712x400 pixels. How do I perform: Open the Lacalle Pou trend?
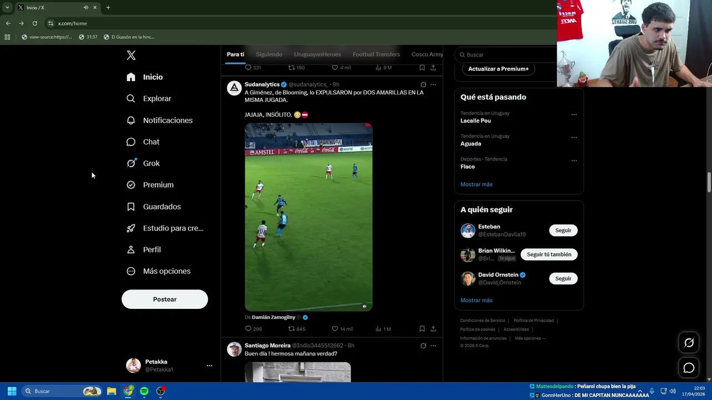476,121
